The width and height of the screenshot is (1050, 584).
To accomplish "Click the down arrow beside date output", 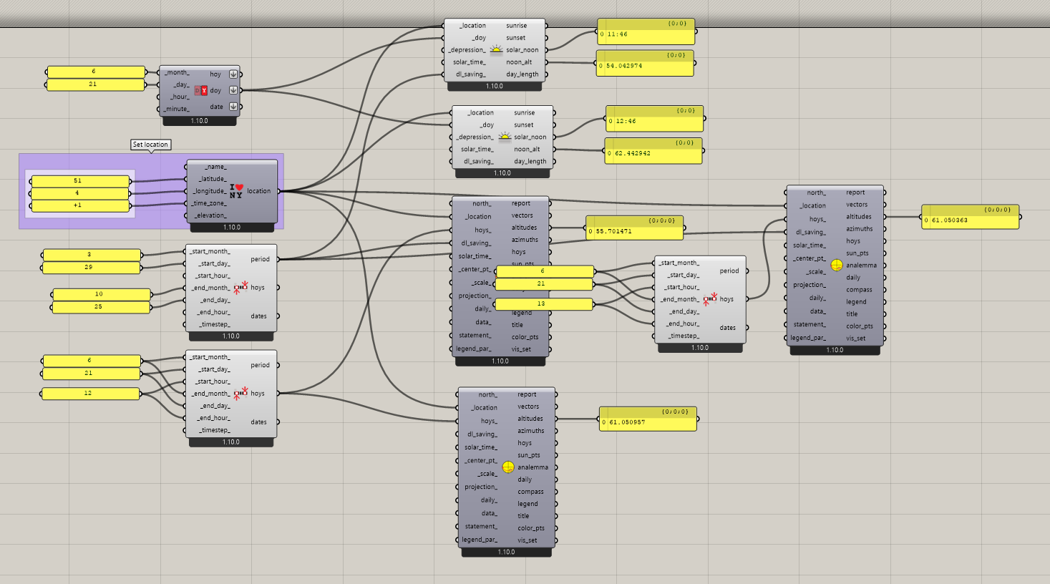I will [233, 107].
